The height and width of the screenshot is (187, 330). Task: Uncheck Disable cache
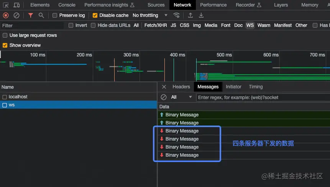click(x=95, y=15)
